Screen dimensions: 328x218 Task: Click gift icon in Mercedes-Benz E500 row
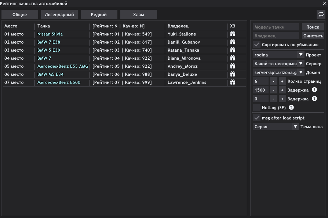click(232, 82)
